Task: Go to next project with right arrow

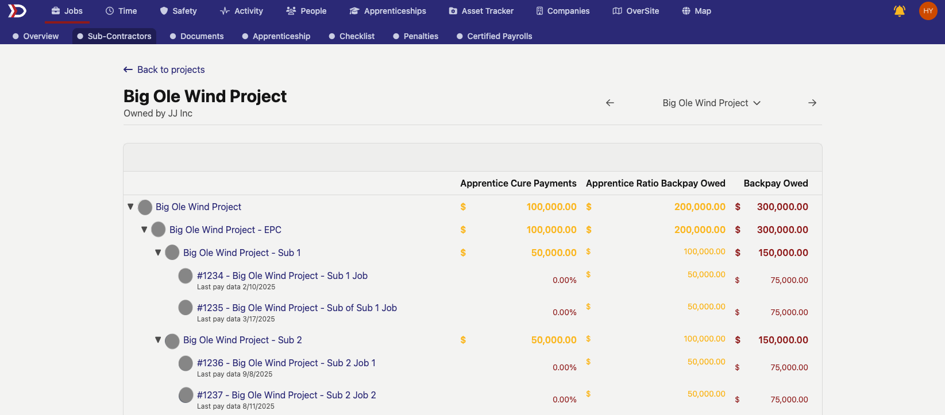Action: pos(812,103)
